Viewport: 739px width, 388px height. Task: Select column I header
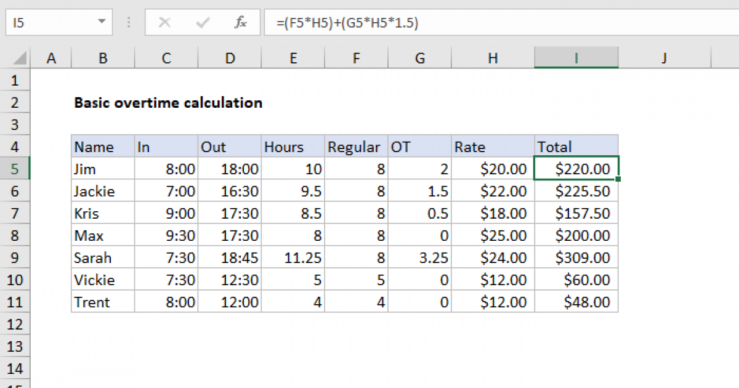click(x=576, y=58)
